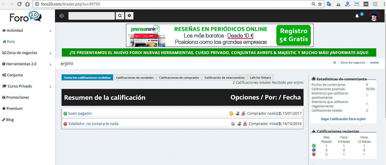Screen dimensions: 386x165
Task: Open the user avatar profile menu
Action: tap(374, 16)
